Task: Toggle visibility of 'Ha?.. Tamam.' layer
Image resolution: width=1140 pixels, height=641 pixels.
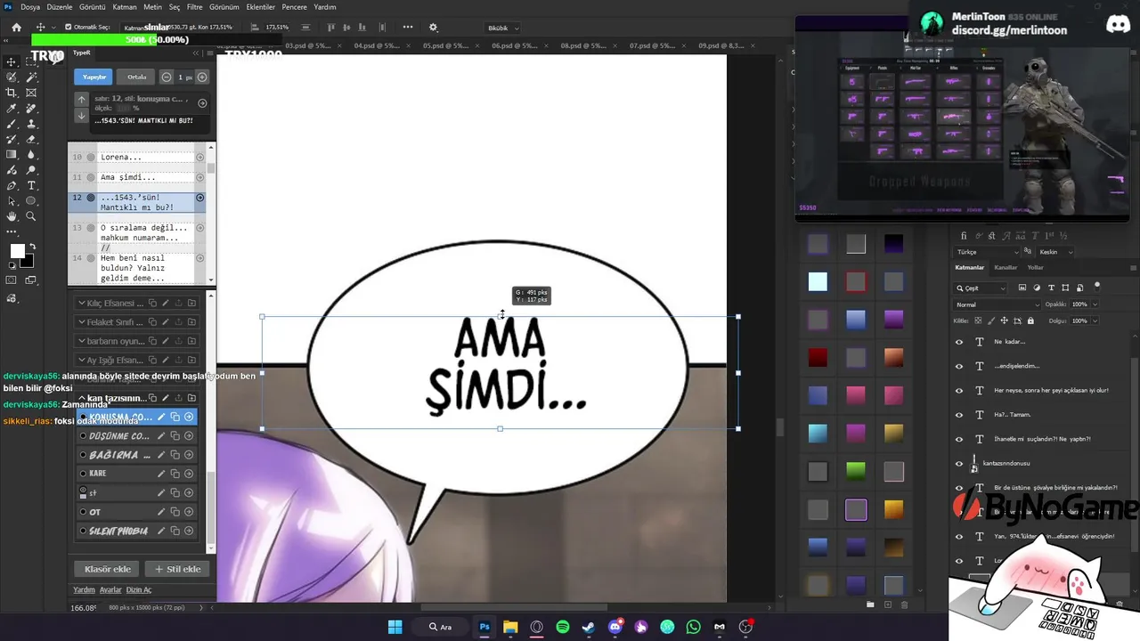Action: pos(959,415)
